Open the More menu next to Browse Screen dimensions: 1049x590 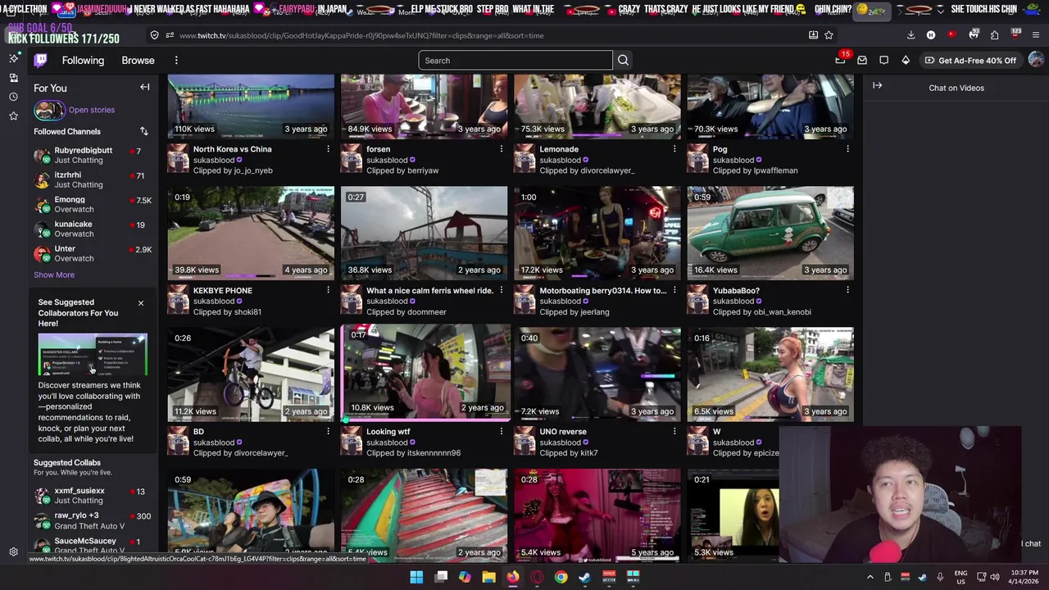tap(176, 61)
